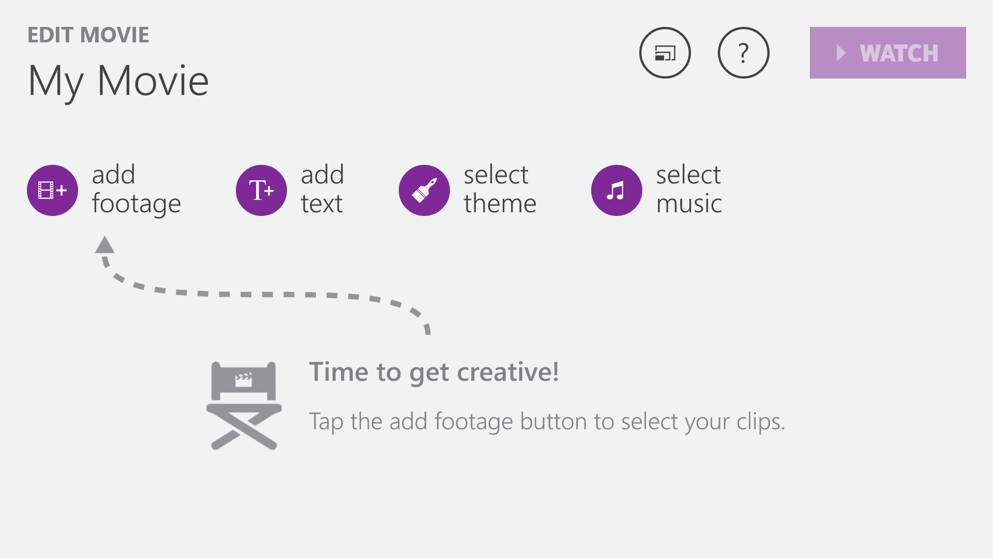The width and height of the screenshot is (993, 558).
Task: Click the play triangle inside WATCH
Action: [x=841, y=53]
